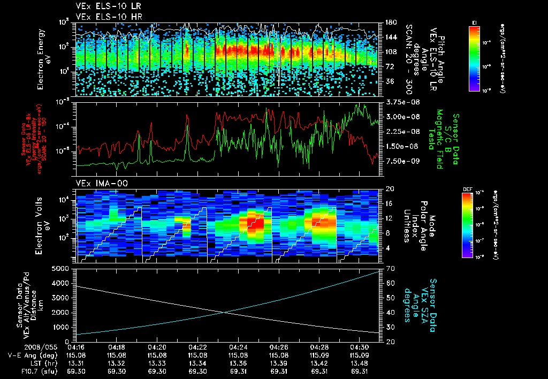Image resolution: width=548 pixels, height=379 pixels.
Task: Click the F10.7 value 69.30 under 04:16
Action: tap(76, 372)
